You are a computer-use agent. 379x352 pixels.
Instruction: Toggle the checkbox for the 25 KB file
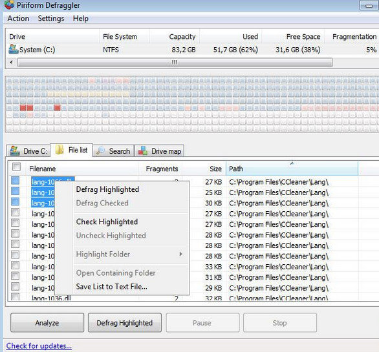pyautogui.click(x=16, y=191)
